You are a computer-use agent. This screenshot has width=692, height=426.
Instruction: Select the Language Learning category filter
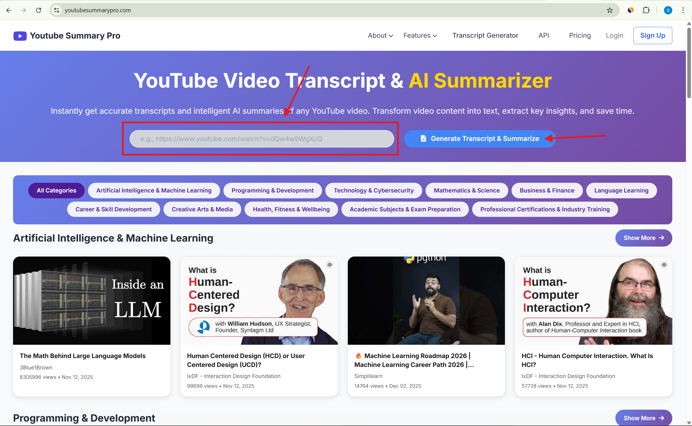(621, 190)
